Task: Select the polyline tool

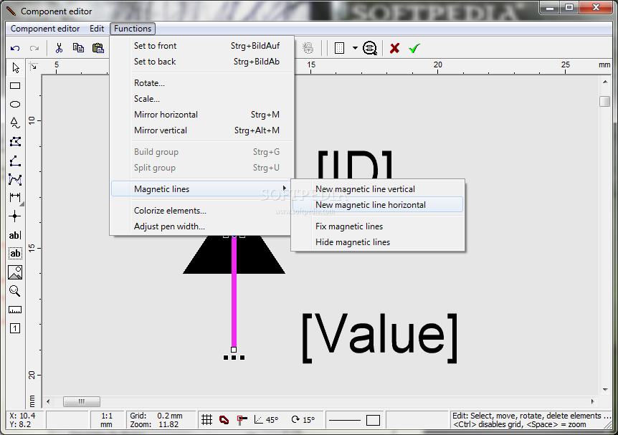Action: point(15,179)
